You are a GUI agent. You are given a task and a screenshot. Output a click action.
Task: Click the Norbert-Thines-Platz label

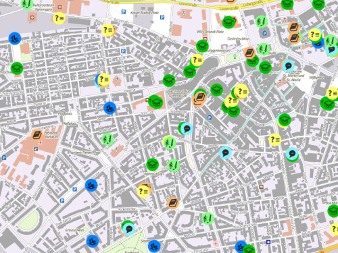85,152
